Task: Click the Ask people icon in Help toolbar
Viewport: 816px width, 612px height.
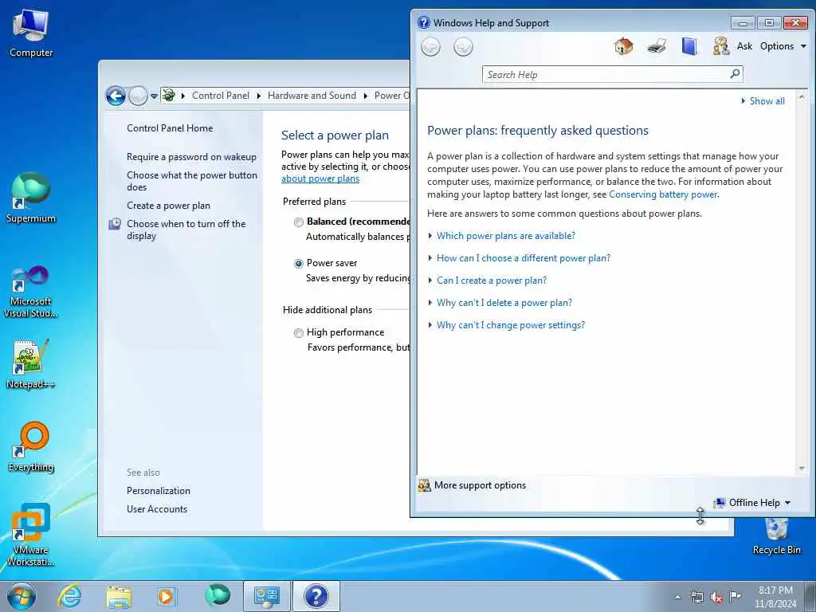Action: point(720,46)
